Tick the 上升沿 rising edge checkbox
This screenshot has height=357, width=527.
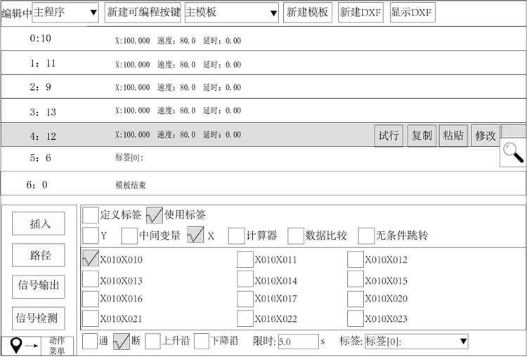coord(153,342)
